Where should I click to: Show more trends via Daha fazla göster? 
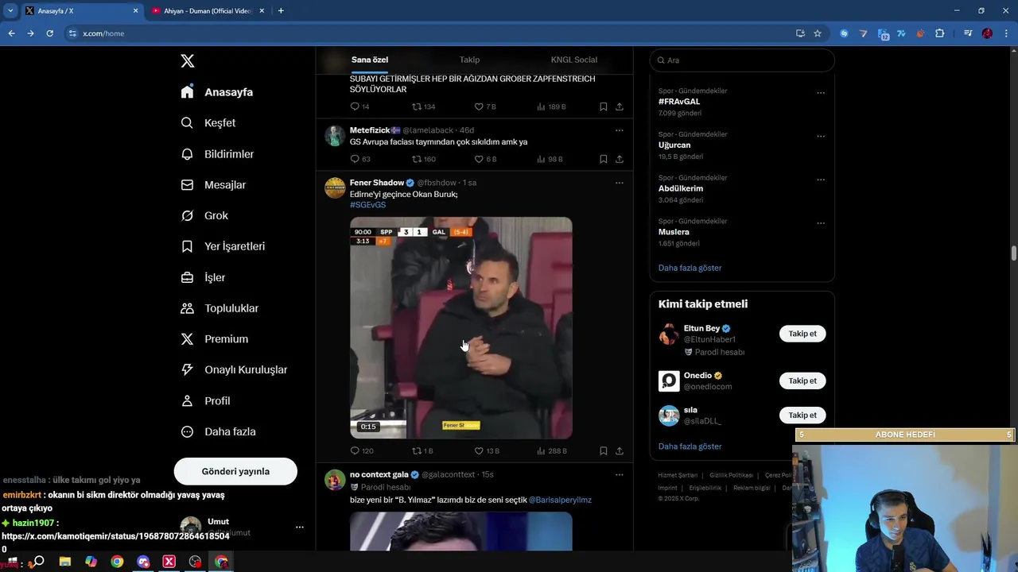click(x=690, y=268)
